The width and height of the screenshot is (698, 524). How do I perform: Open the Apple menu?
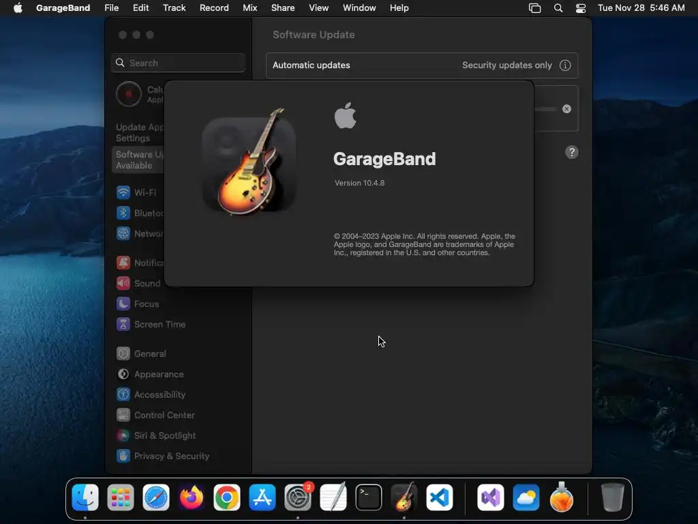[x=17, y=8]
